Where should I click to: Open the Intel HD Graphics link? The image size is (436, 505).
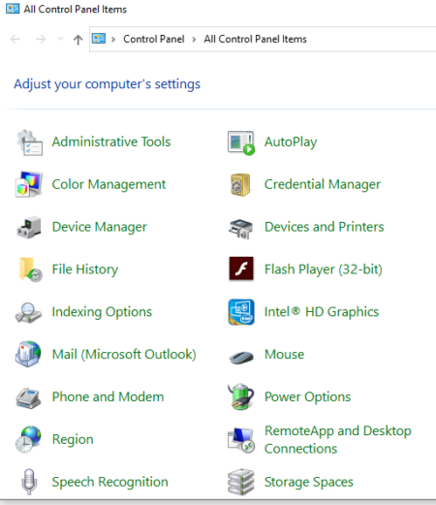(x=322, y=312)
